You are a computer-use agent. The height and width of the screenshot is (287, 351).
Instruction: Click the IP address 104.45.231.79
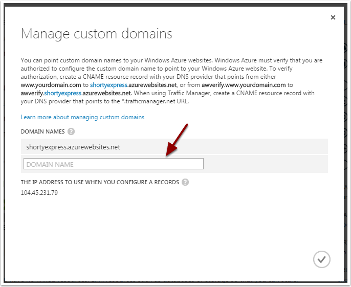point(39,193)
